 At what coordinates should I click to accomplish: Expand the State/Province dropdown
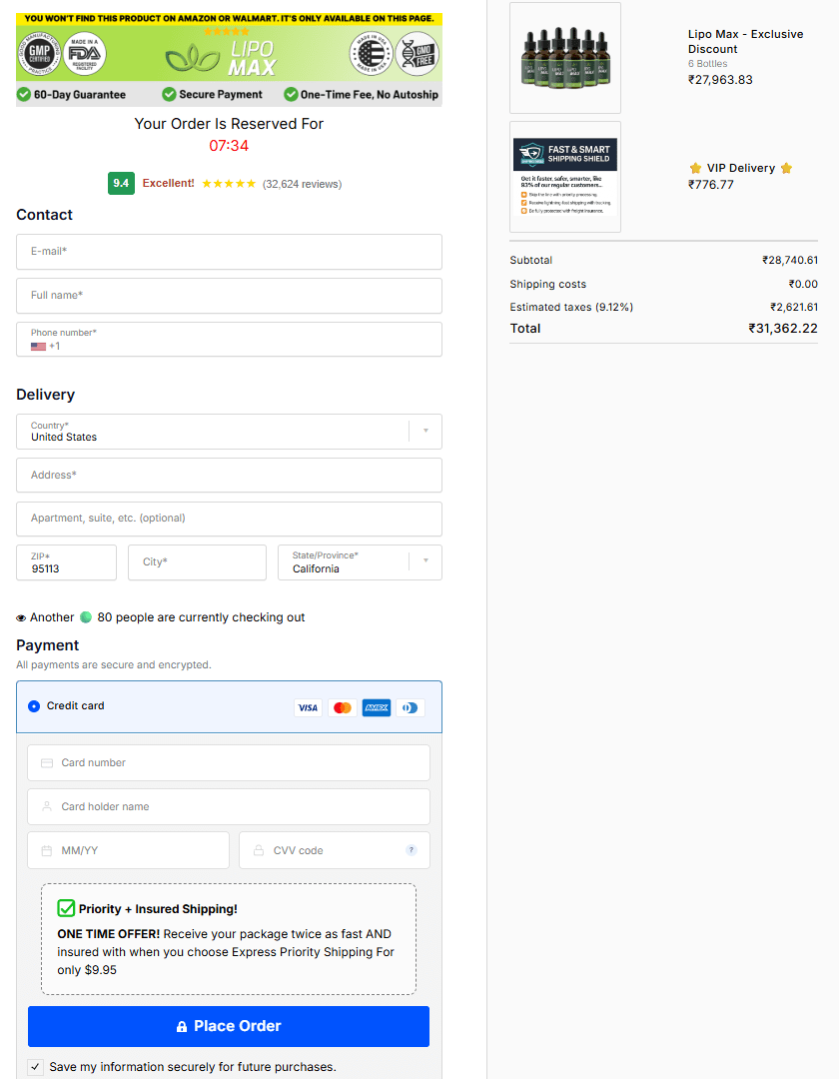(425, 562)
